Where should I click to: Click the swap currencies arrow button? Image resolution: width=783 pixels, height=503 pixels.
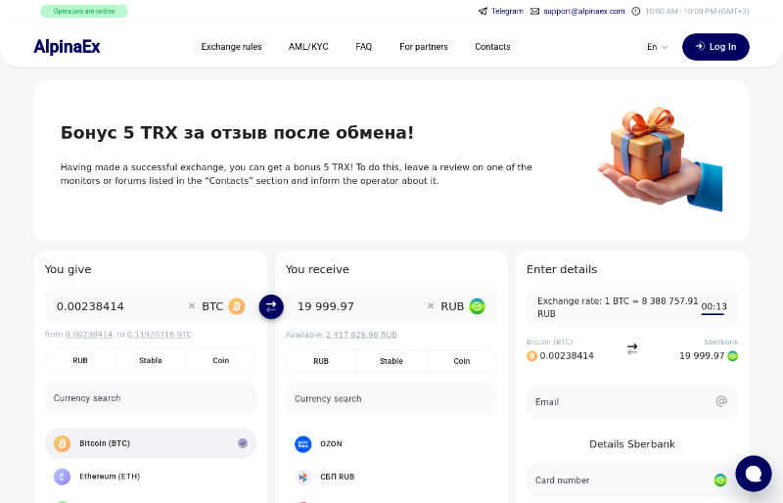tap(271, 306)
